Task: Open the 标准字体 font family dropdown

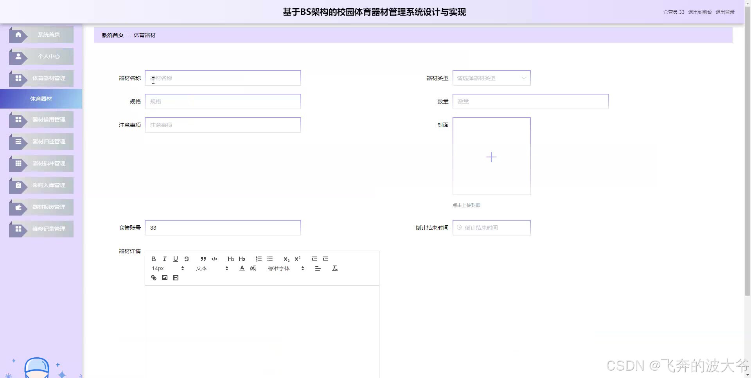Action: 286,268
